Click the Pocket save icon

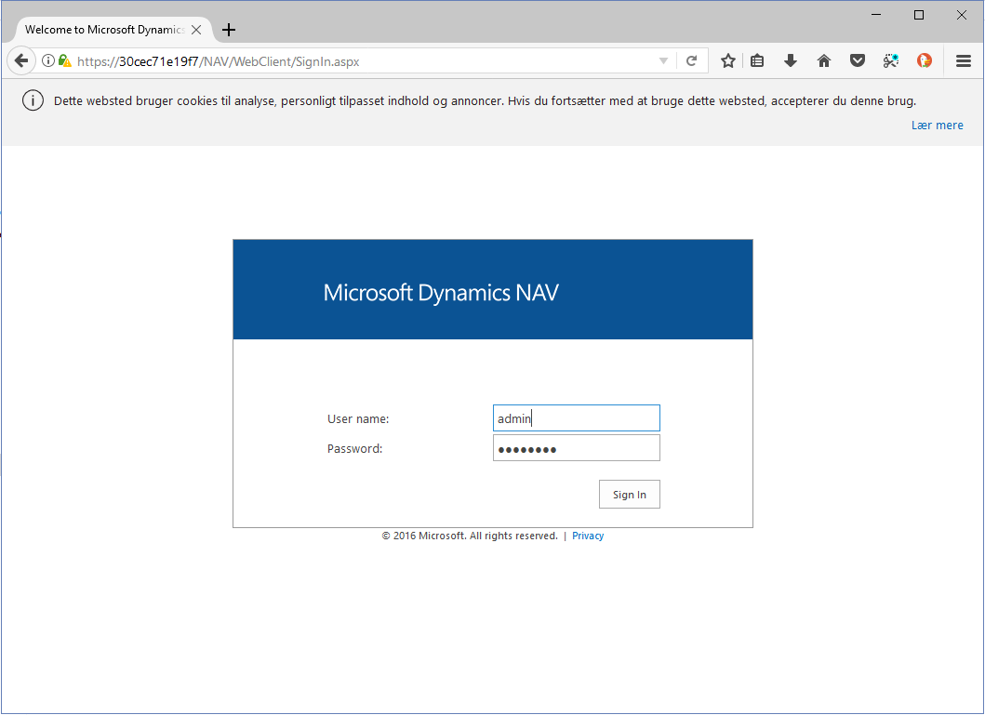(858, 61)
